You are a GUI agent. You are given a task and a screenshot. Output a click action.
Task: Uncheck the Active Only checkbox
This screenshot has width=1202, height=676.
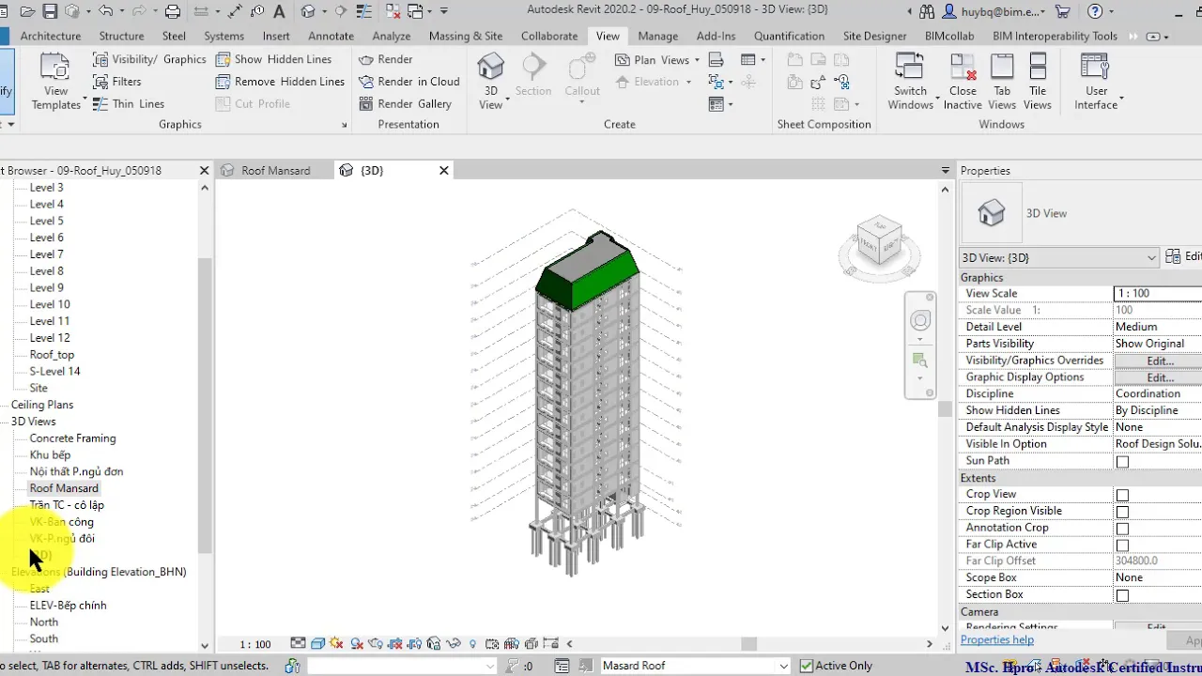click(x=806, y=666)
